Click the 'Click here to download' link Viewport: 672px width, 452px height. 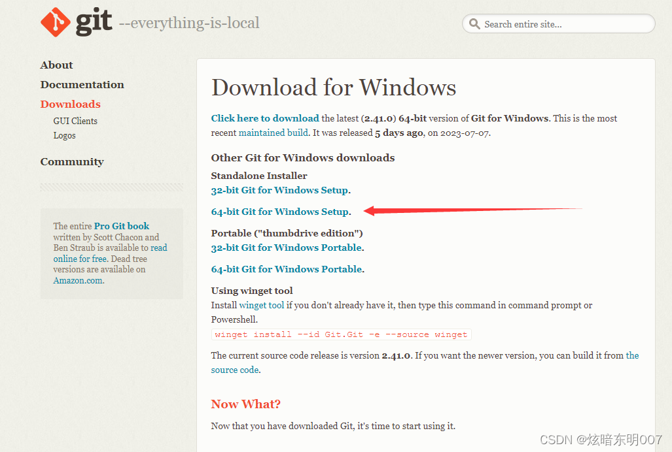265,118
